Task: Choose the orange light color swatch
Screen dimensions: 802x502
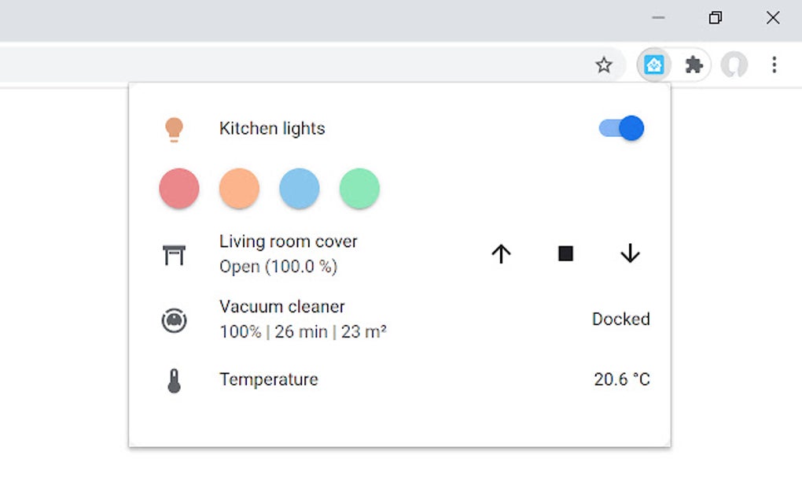Action: 239,189
